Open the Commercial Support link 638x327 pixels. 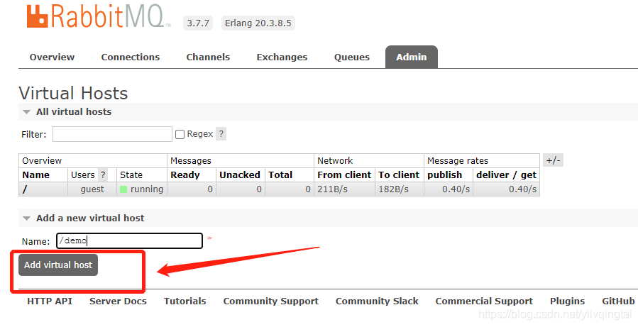[484, 301]
